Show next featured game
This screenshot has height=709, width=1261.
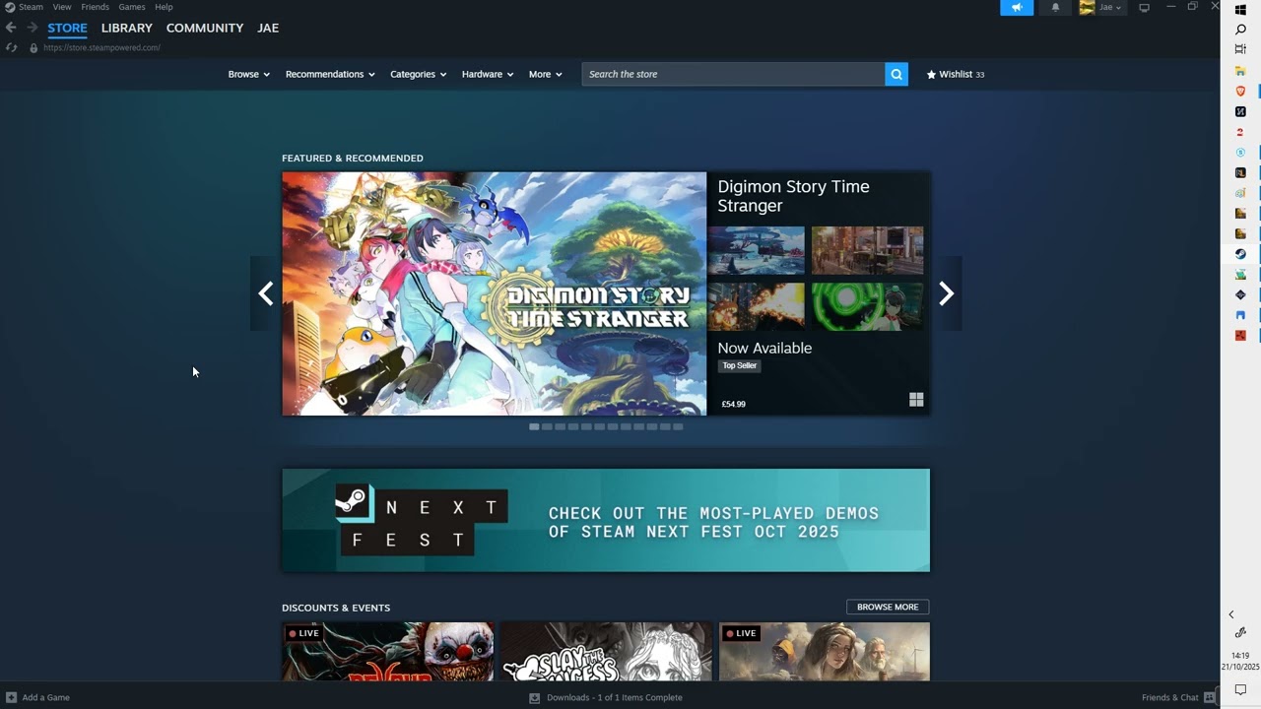tap(946, 293)
